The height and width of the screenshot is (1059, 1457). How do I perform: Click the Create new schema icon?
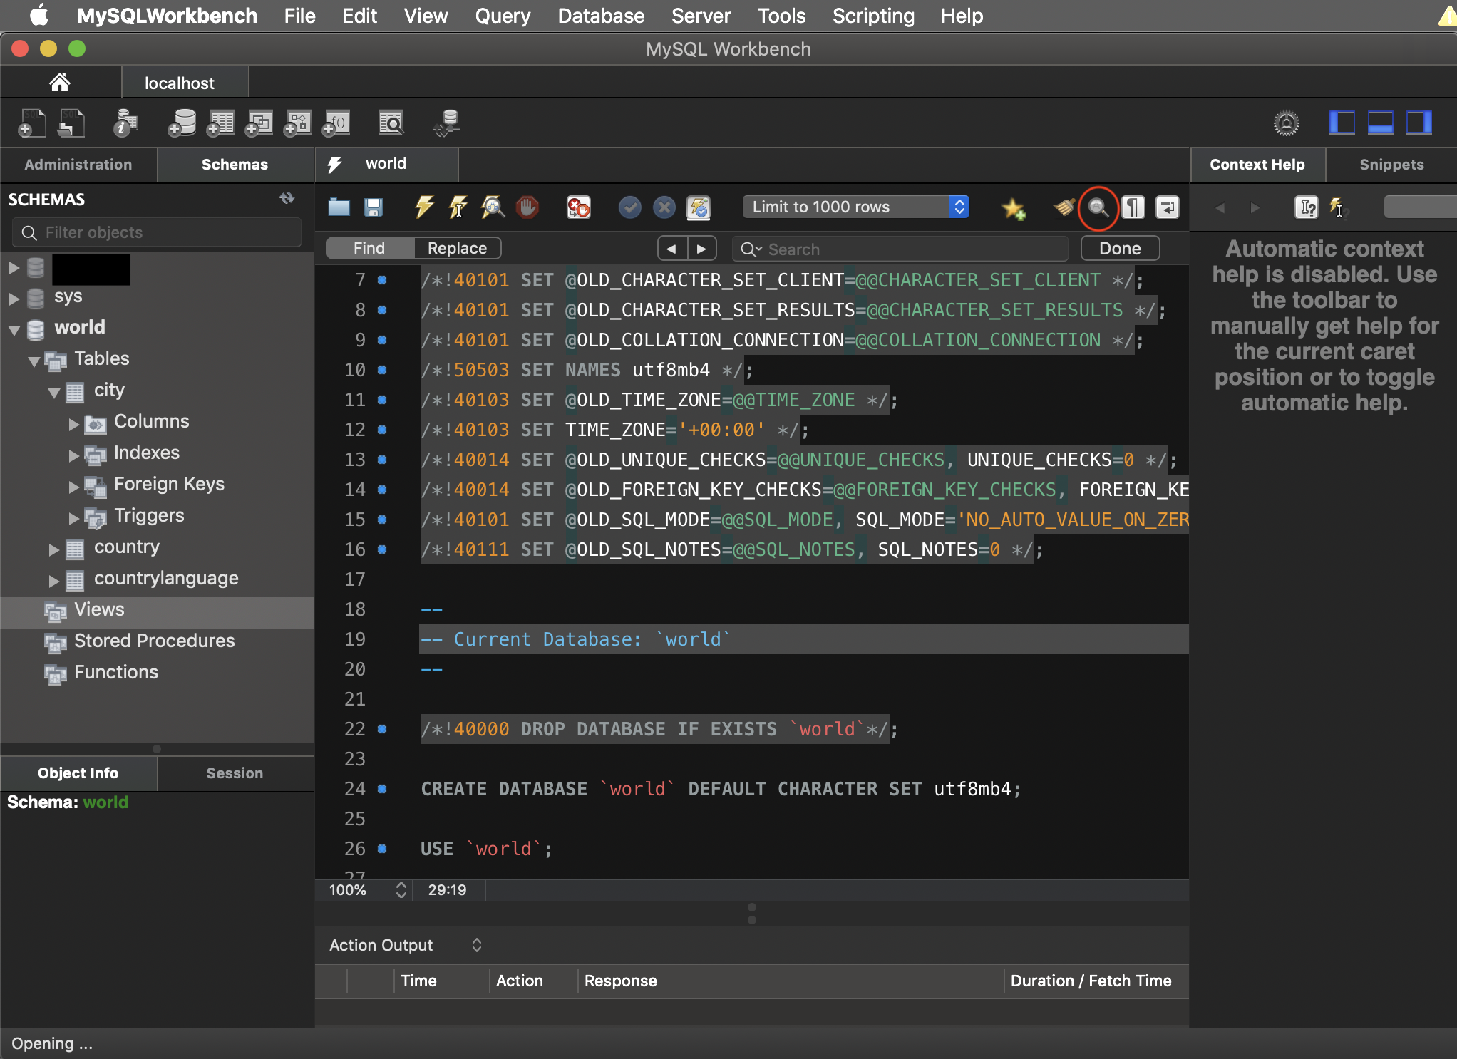tap(182, 123)
